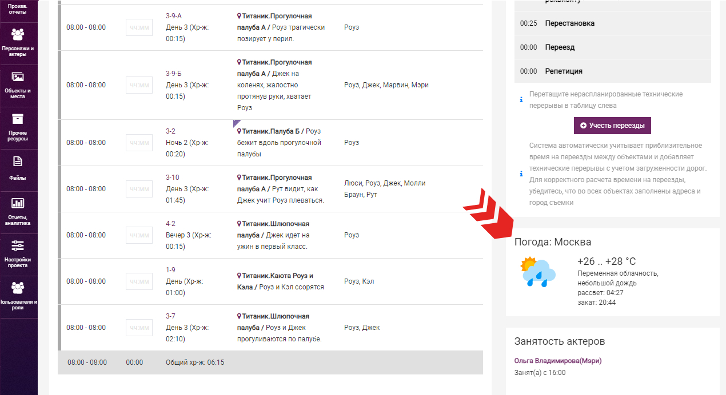Click cast list Роуз, Кэл
This screenshot has width=726, height=395.
point(359,281)
